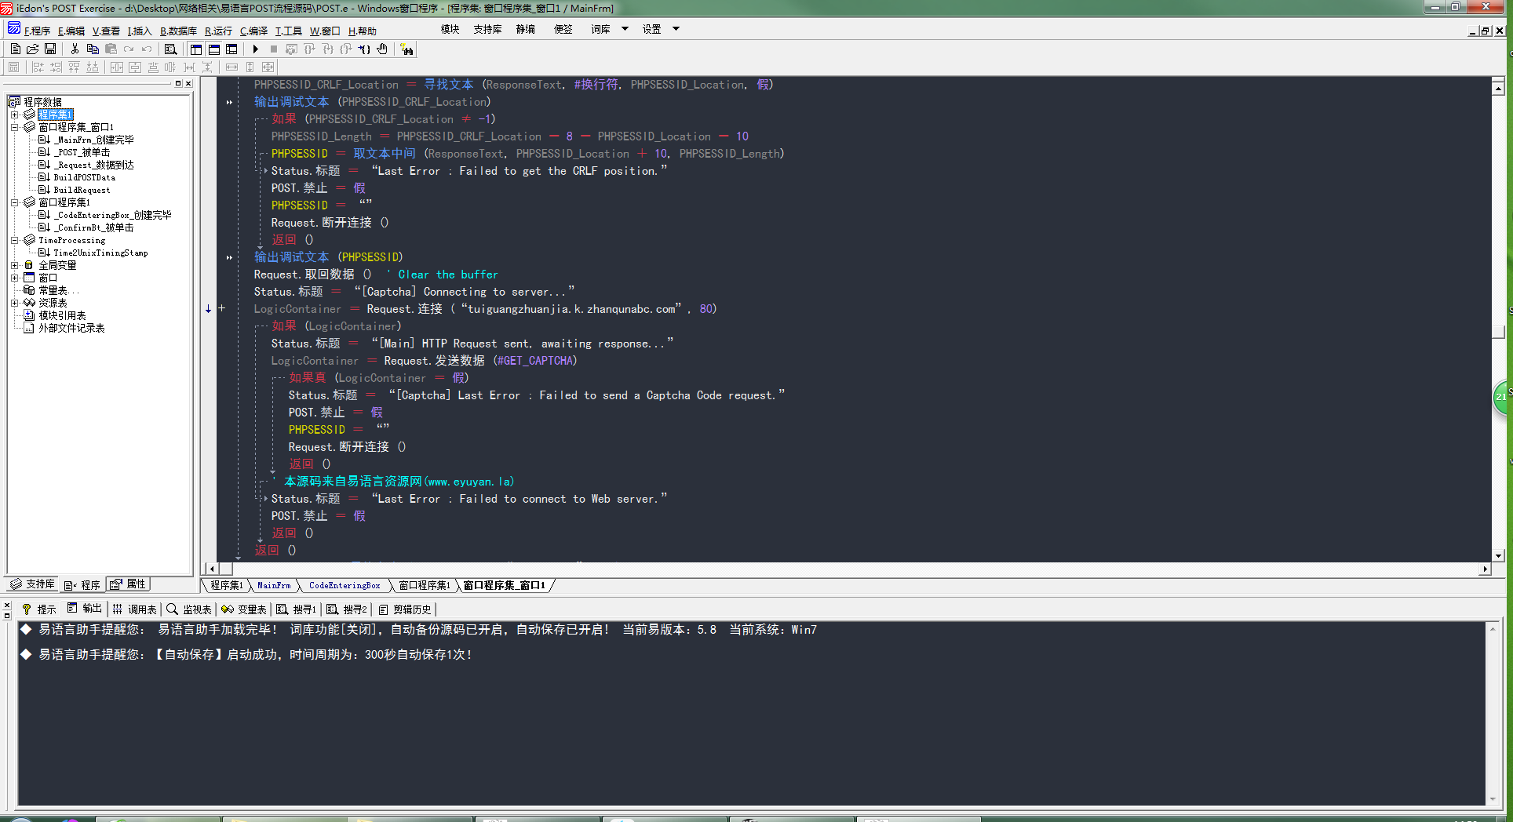
Task: Click the same-width form sizing icon
Action: point(232,67)
